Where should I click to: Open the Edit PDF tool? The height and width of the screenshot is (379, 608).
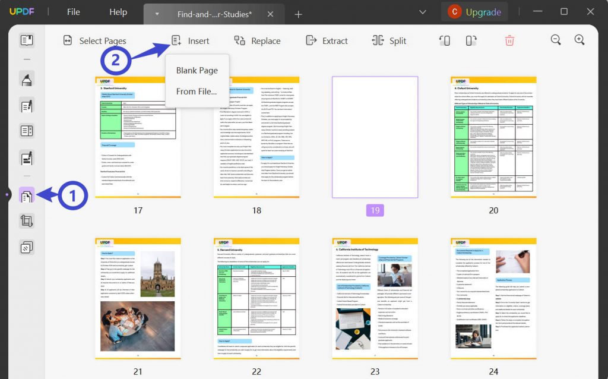click(26, 105)
